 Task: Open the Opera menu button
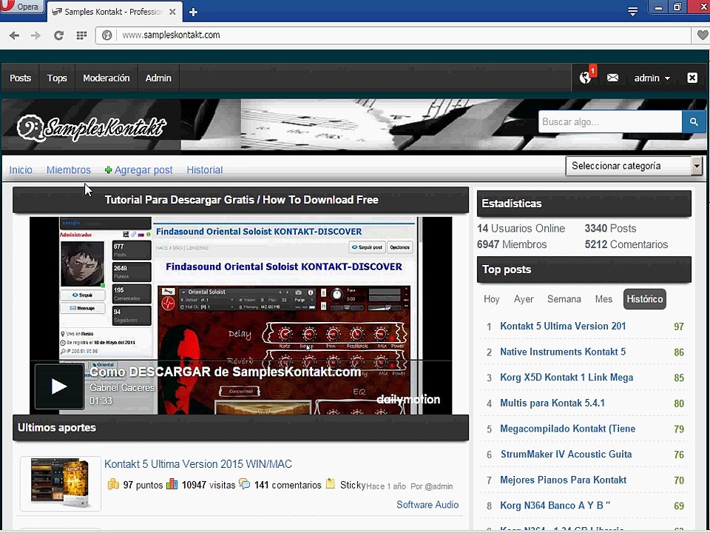pos(21,7)
